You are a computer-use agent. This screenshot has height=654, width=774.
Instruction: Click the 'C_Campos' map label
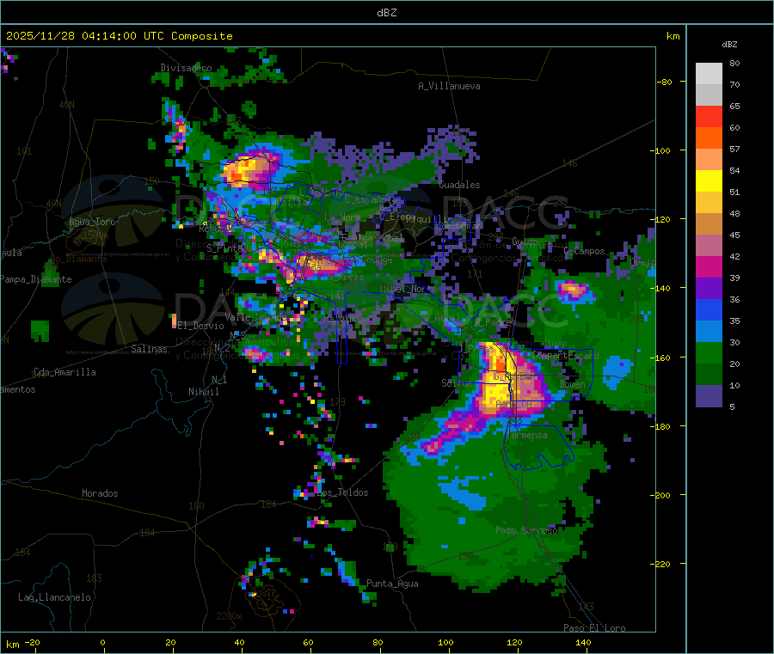(x=585, y=252)
